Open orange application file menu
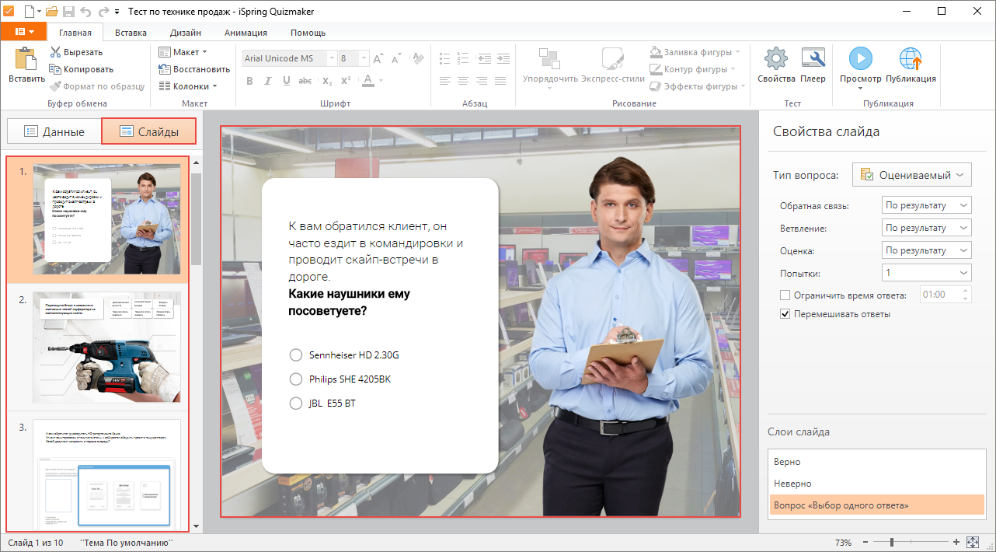The height and width of the screenshot is (552, 996). tap(24, 32)
